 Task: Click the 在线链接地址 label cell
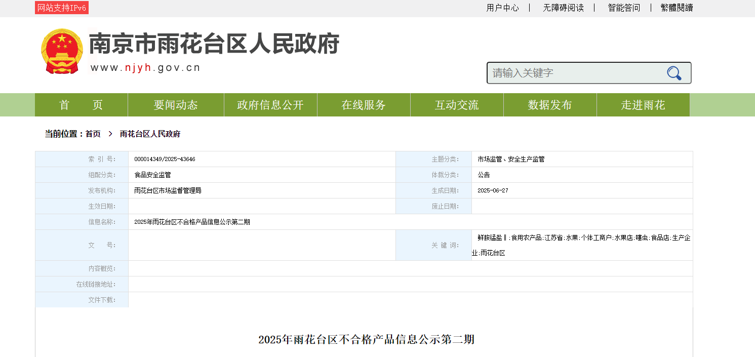point(82,284)
